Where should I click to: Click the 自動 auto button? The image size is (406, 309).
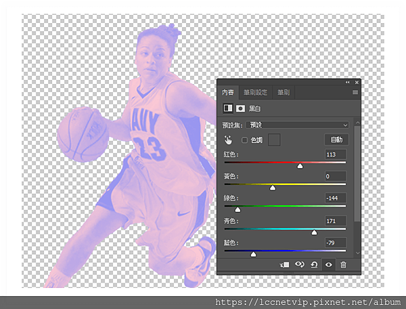[336, 140]
